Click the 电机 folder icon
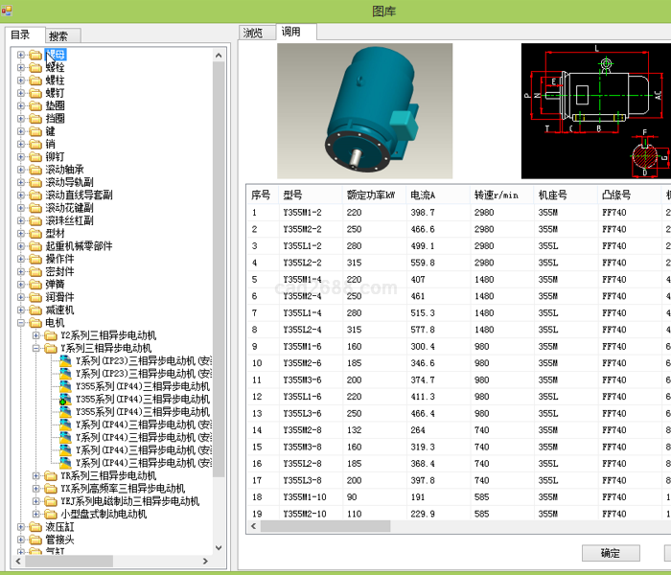671x575 pixels. (x=35, y=323)
